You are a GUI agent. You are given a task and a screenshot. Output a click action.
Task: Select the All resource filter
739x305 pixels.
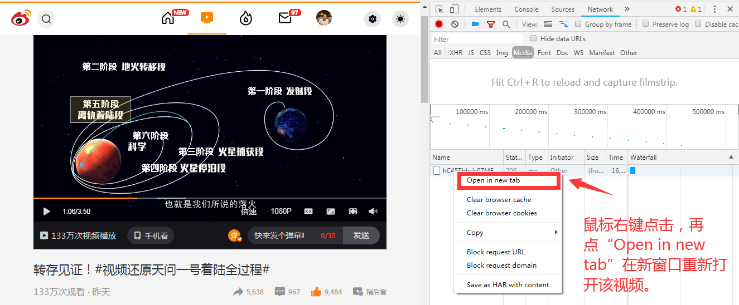[438, 53]
